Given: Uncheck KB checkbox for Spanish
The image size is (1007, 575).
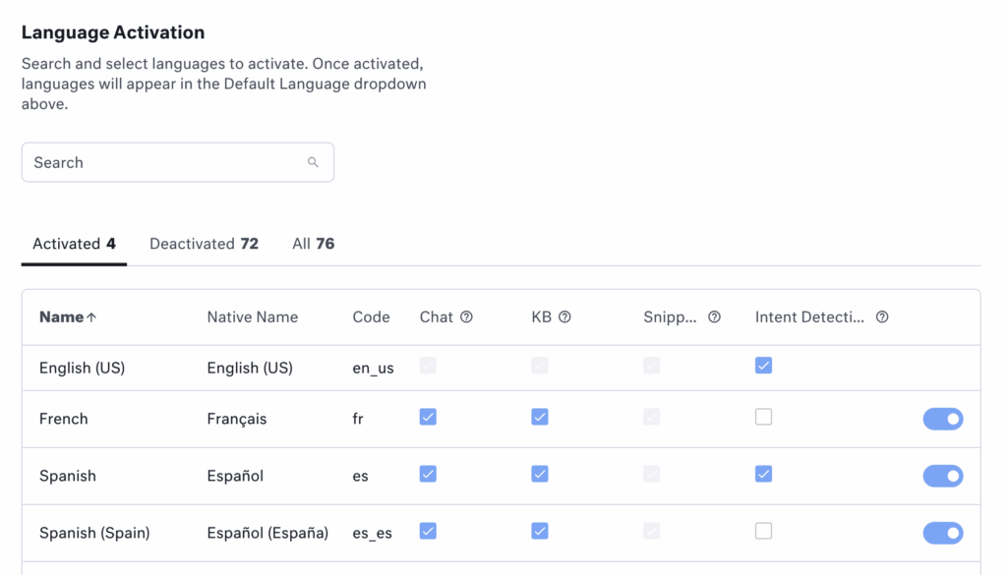Looking at the screenshot, I should click(539, 475).
